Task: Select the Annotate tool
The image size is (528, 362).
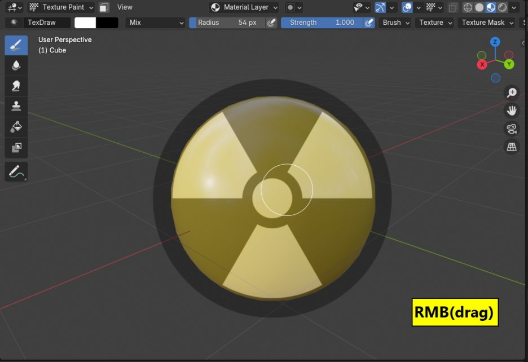Action: 16,172
